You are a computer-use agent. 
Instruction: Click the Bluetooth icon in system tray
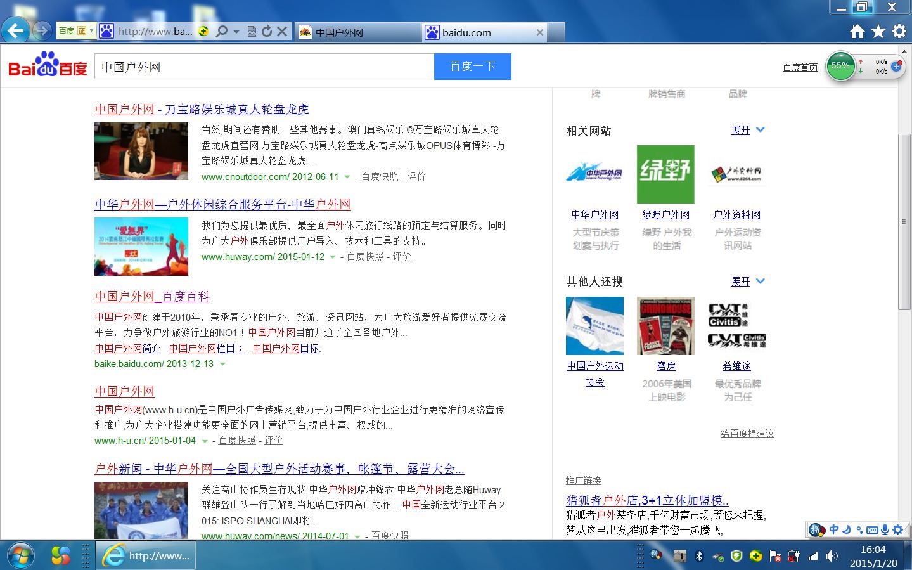point(699,556)
